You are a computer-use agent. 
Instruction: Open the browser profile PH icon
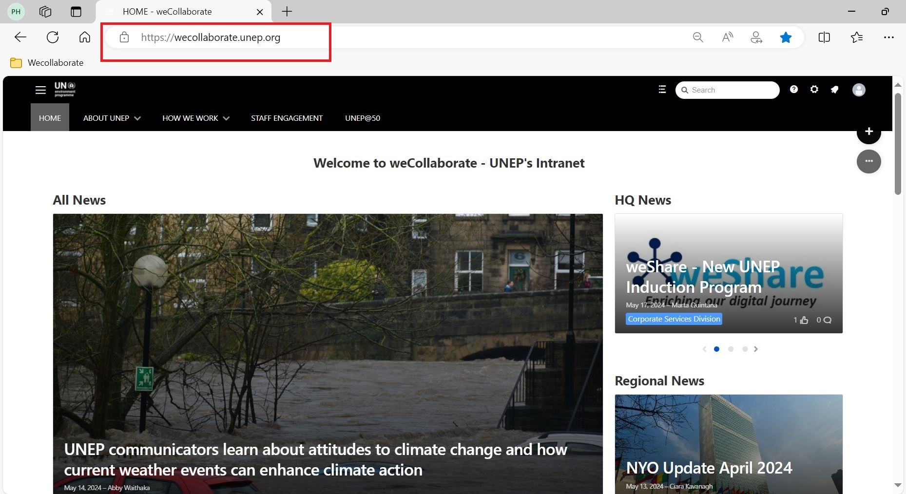pyautogui.click(x=16, y=11)
